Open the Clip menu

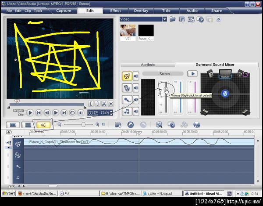pos(28,11)
